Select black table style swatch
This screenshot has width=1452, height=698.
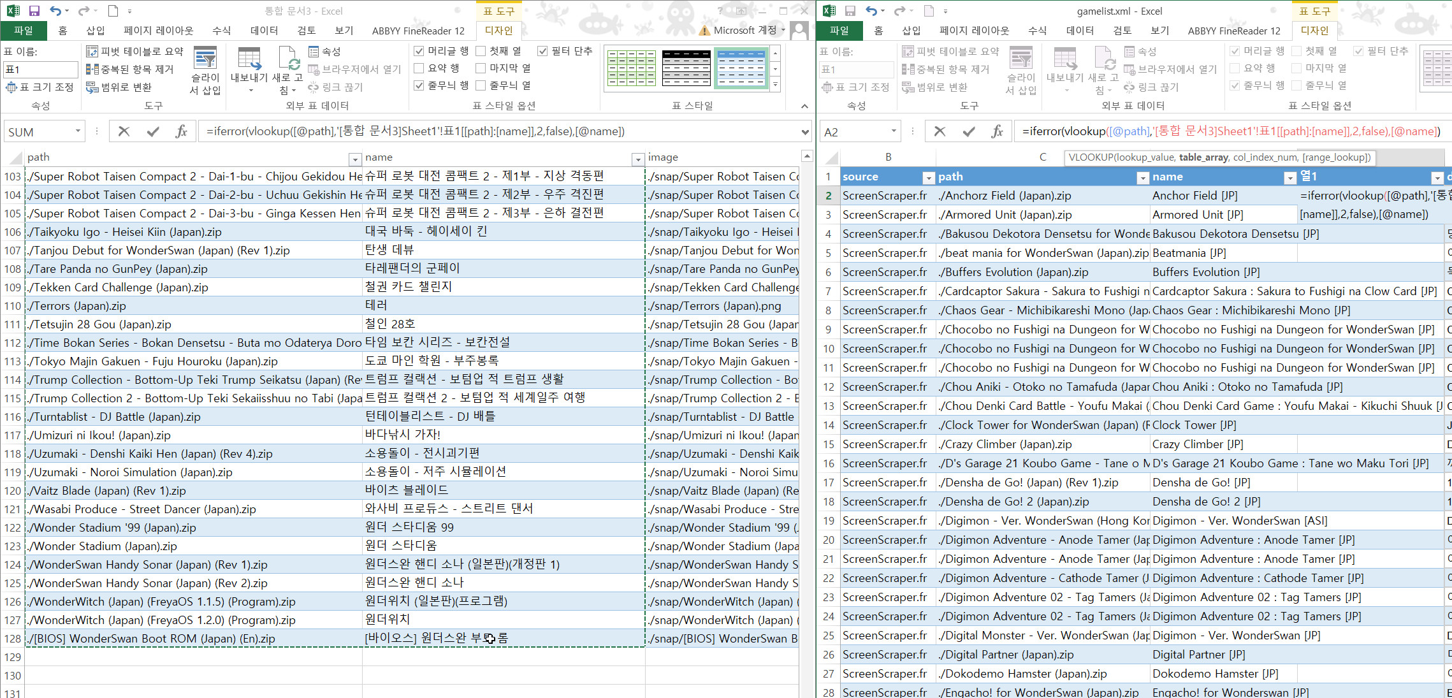click(686, 68)
